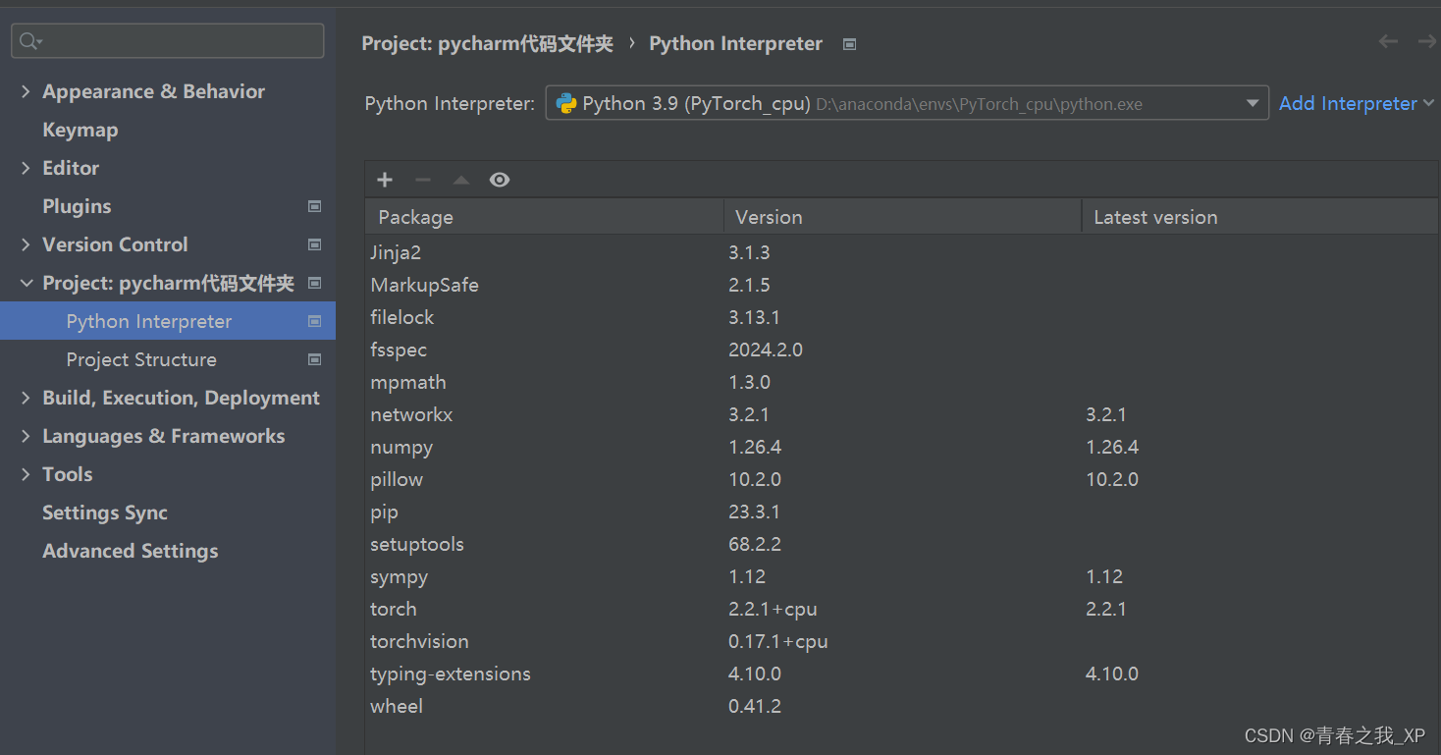The image size is (1441, 755).
Task: Collapse the Project: pycharm代码文件夹 section
Action: pyautogui.click(x=26, y=283)
